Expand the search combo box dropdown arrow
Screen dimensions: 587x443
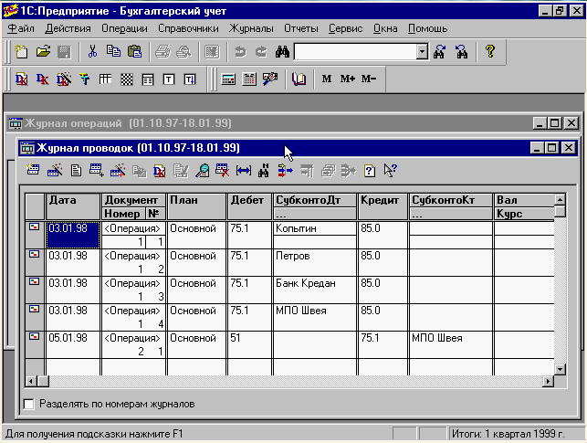[x=422, y=52]
